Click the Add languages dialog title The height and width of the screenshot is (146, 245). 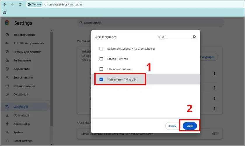click(x=106, y=37)
